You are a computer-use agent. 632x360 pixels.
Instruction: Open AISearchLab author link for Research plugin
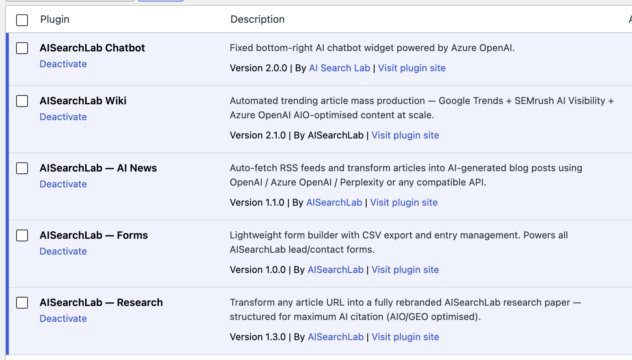(x=335, y=337)
